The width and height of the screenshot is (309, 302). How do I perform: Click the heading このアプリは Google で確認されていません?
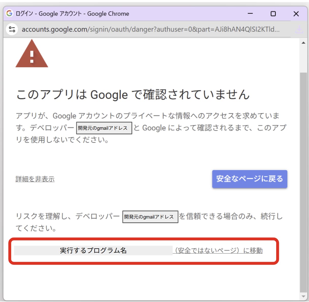pyautogui.click(x=133, y=95)
